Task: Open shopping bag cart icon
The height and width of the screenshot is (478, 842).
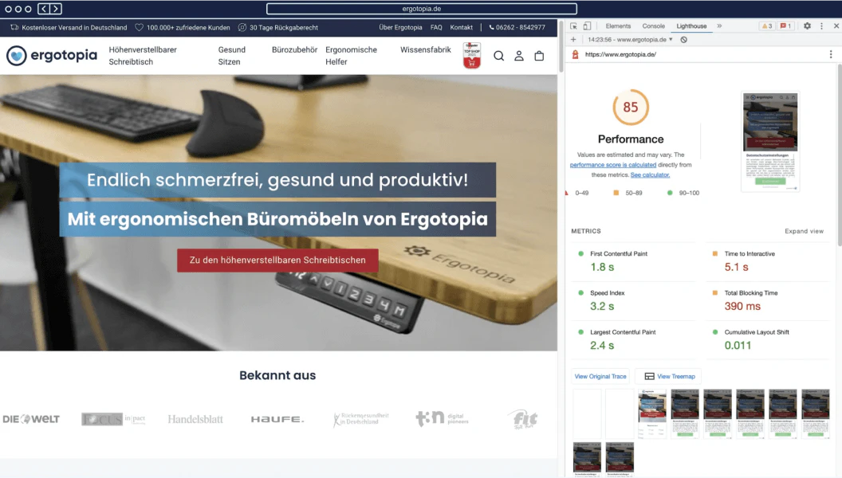Action: click(539, 56)
